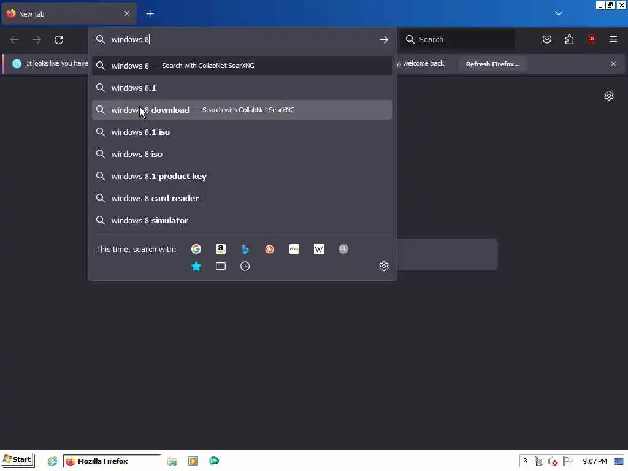Focus the toolbar Search box
This screenshot has width=628, height=471.
[458, 39]
